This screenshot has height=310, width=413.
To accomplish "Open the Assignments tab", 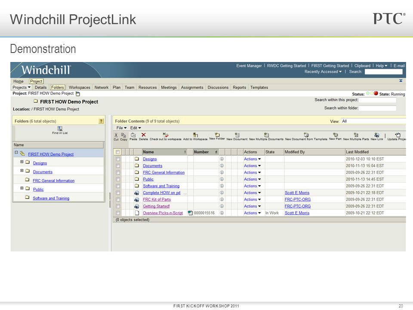I will (192, 87).
